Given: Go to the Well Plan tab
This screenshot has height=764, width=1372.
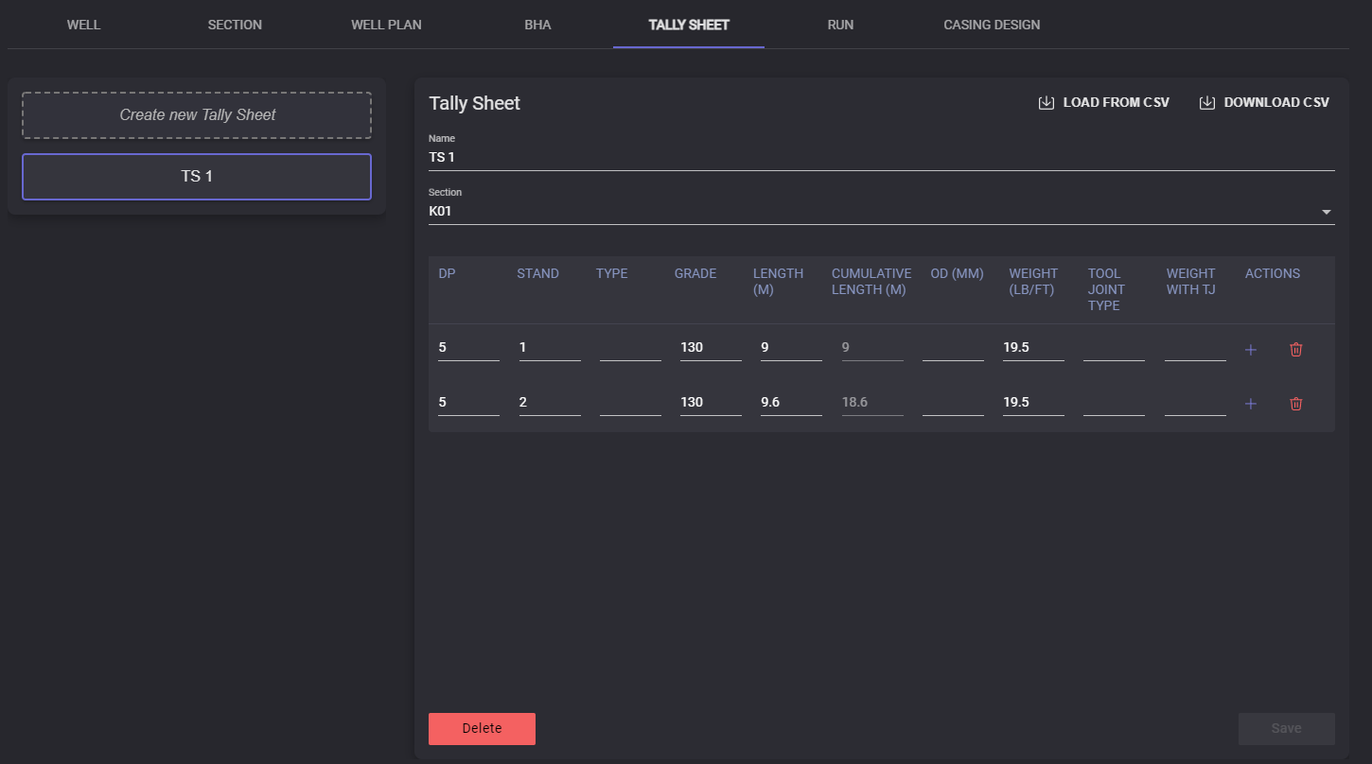Looking at the screenshot, I should click(x=386, y=25).
